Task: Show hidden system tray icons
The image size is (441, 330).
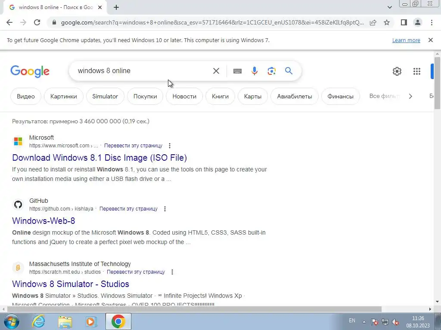Action: coord(364,322)
